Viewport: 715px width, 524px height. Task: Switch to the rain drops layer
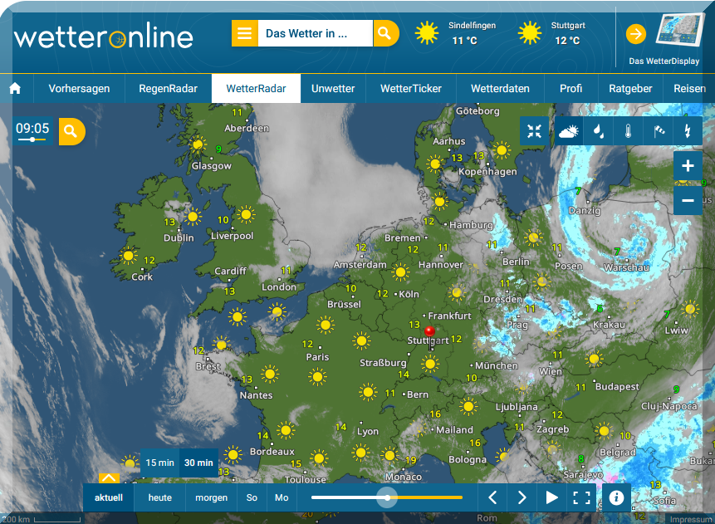click(x=598, y=130)
